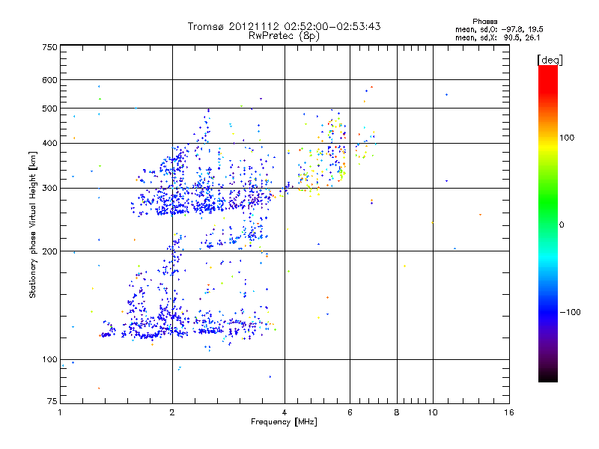The width and height of the screenshot is (599, 449).
Task: Click x-axis tick label 8
Action: [397, 412]
